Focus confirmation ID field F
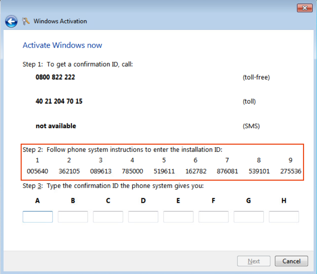Screen dimensions: 317x274 tap(213, 217)
